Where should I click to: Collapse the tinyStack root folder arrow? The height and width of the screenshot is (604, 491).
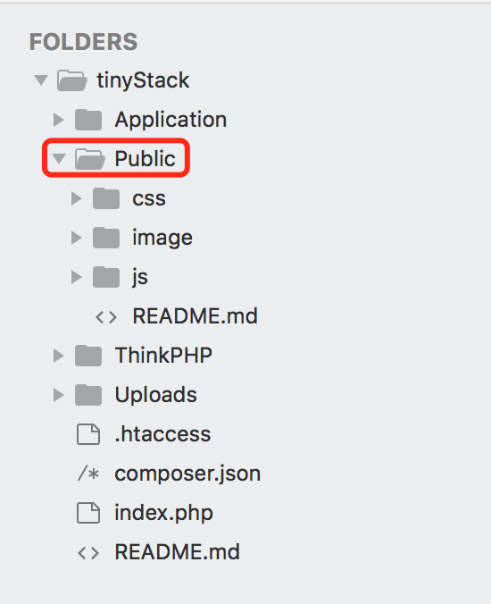point(41,80)
